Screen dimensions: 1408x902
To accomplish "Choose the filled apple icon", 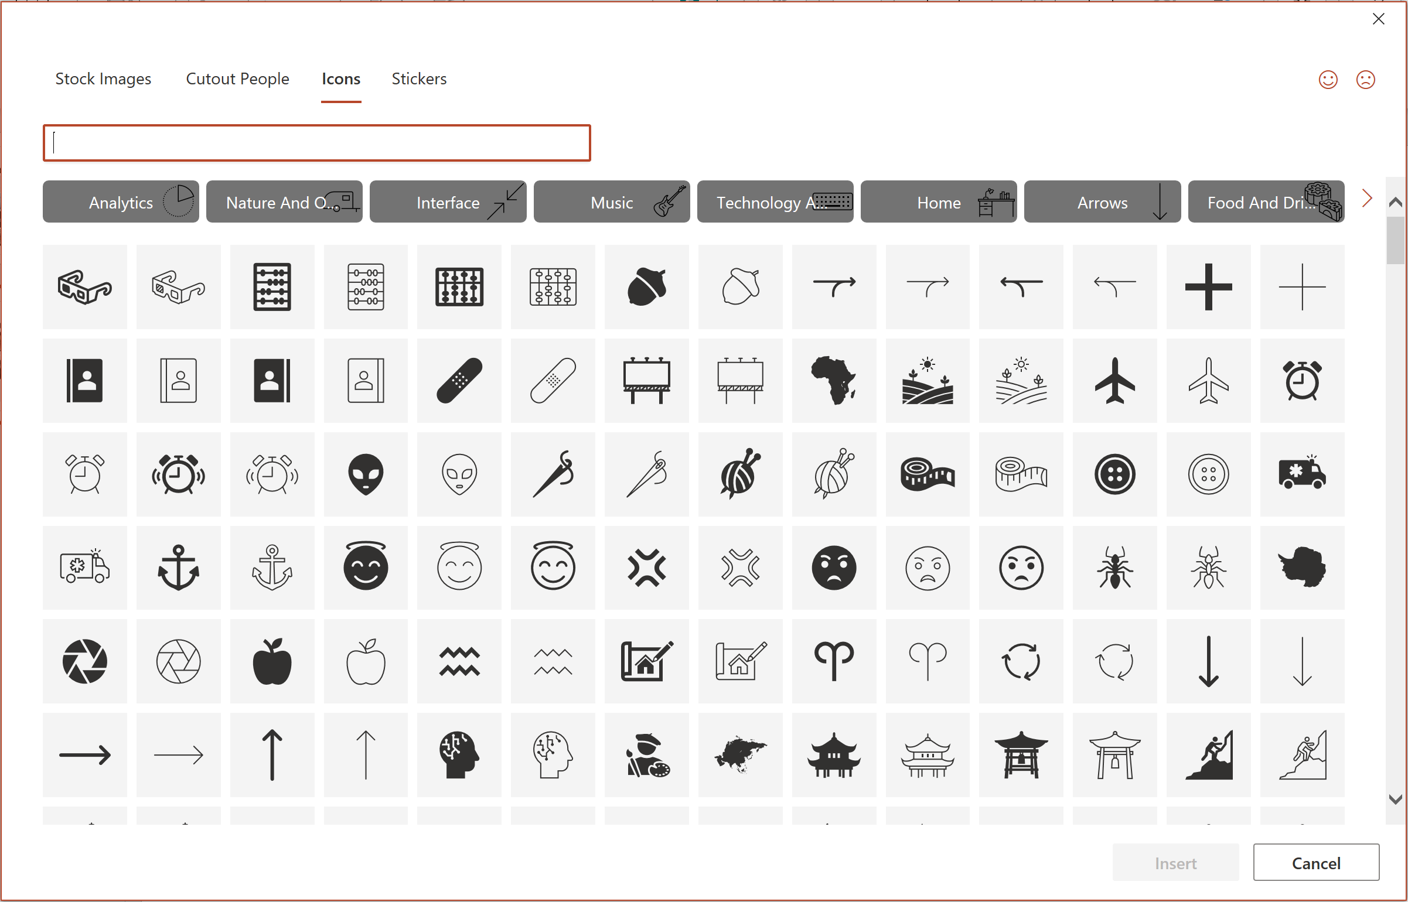I will (x=272, y=662).
